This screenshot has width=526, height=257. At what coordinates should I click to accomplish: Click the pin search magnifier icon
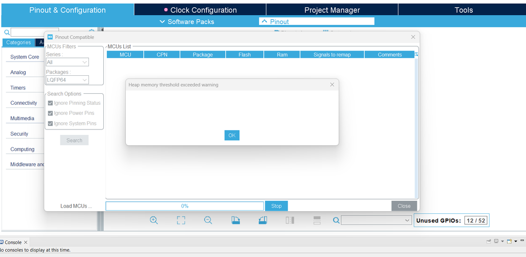click(336, 221)
